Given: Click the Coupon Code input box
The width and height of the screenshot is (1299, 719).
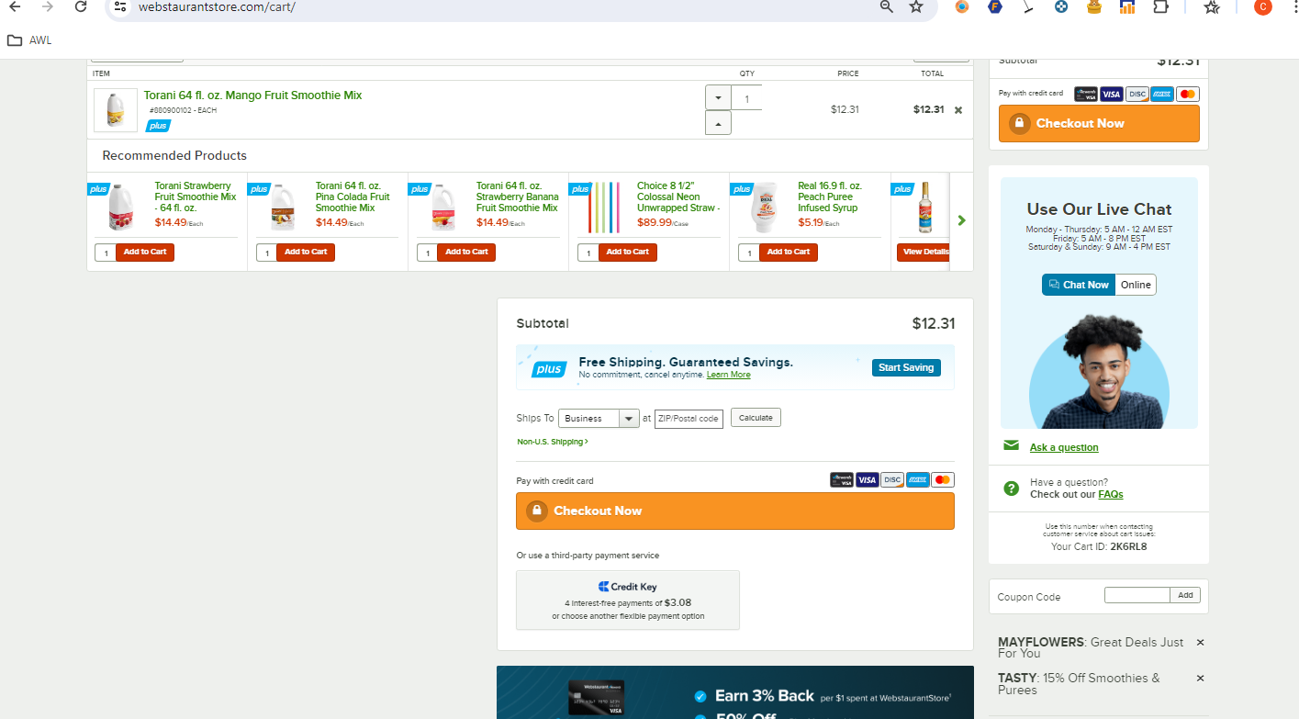Looking at the screenshot, I should click(x=1137, y=595).
